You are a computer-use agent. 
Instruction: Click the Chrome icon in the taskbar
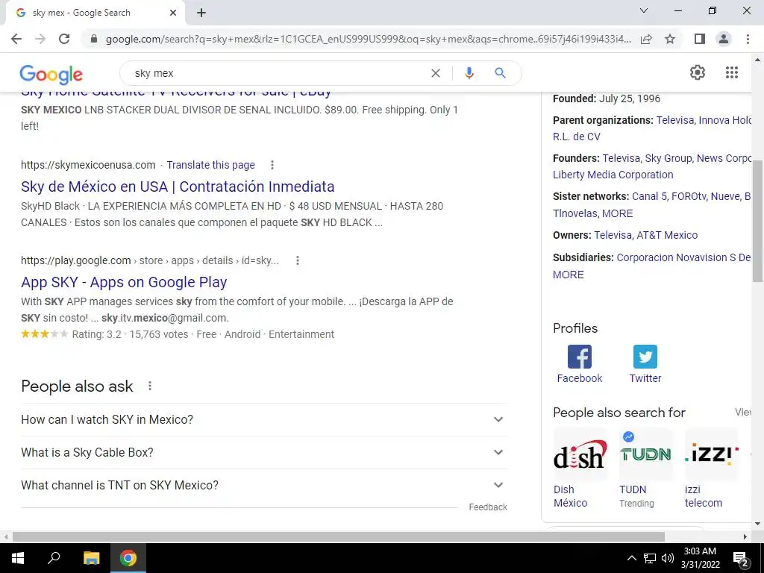tap(128, 558)
